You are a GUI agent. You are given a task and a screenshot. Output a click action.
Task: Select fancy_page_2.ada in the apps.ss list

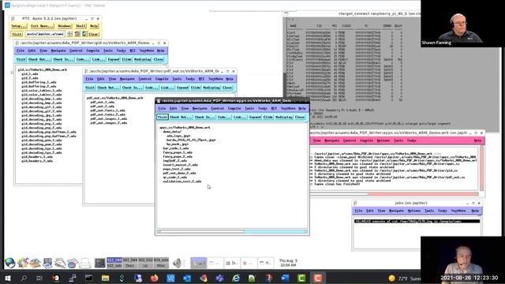178,156
